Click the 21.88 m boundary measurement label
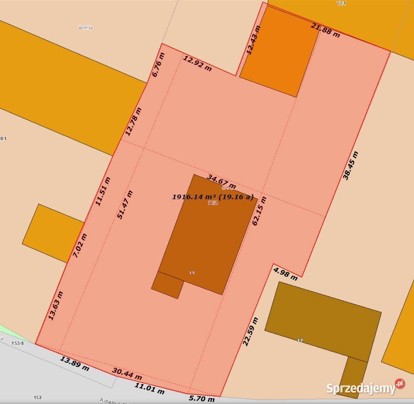 coord(325,31)
